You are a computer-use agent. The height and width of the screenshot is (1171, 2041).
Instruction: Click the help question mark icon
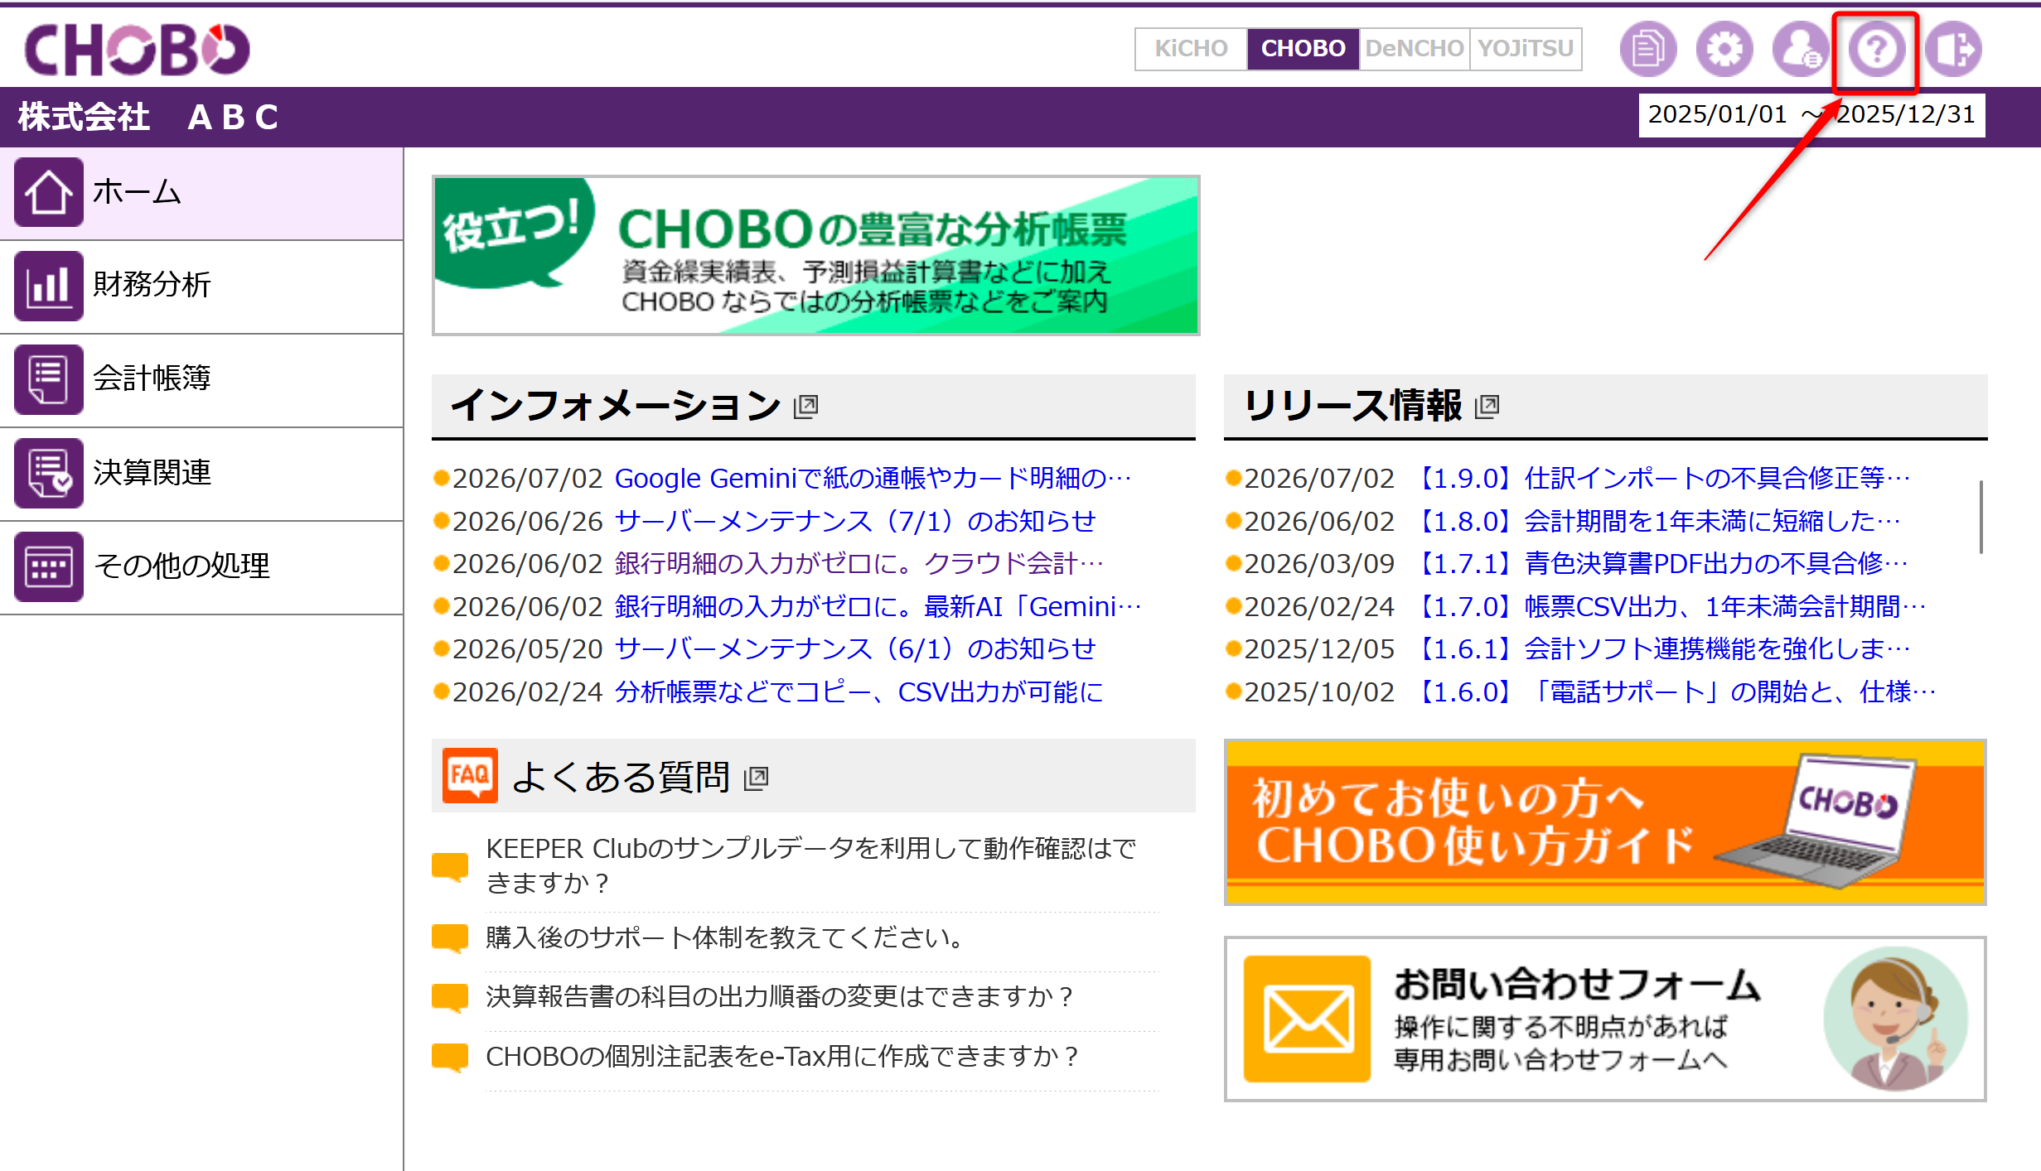point(1877,49)
